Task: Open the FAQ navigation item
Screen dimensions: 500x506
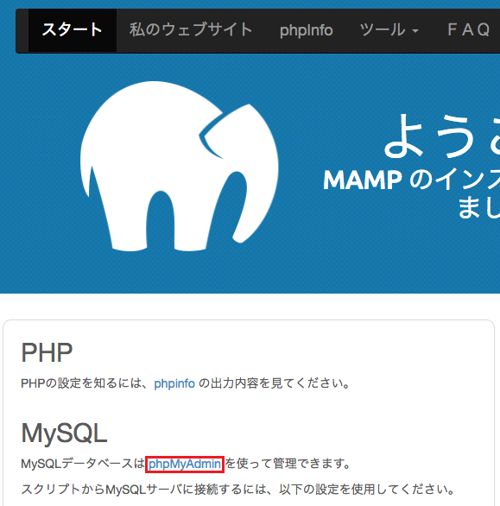Action: [x=468, y=30]
